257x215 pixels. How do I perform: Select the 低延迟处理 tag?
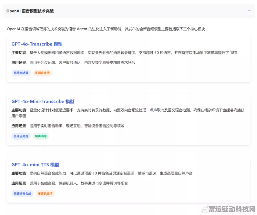pyautogui.click(x=21, y=136)
